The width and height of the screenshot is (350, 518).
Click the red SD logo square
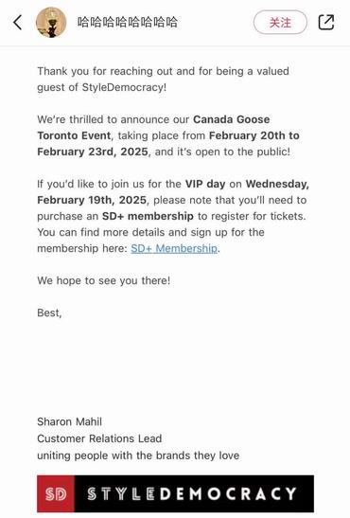56,493
